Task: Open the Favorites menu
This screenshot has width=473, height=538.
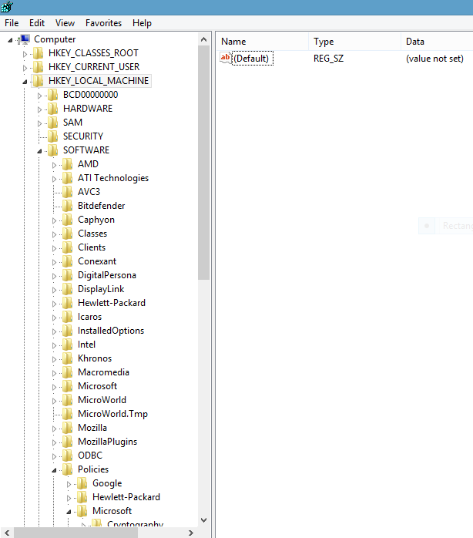Action: (x=103, y=23)
